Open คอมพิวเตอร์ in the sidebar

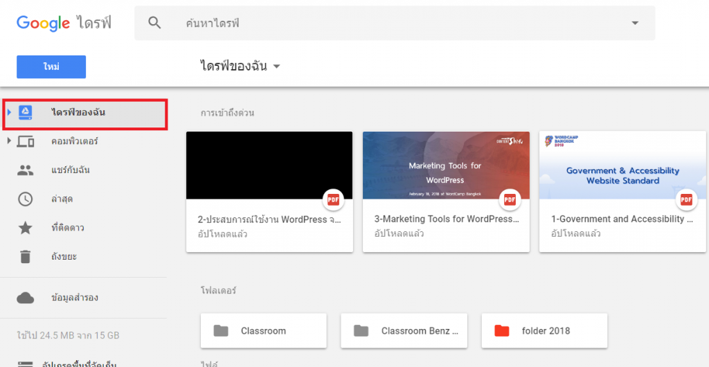click(75, 141)
